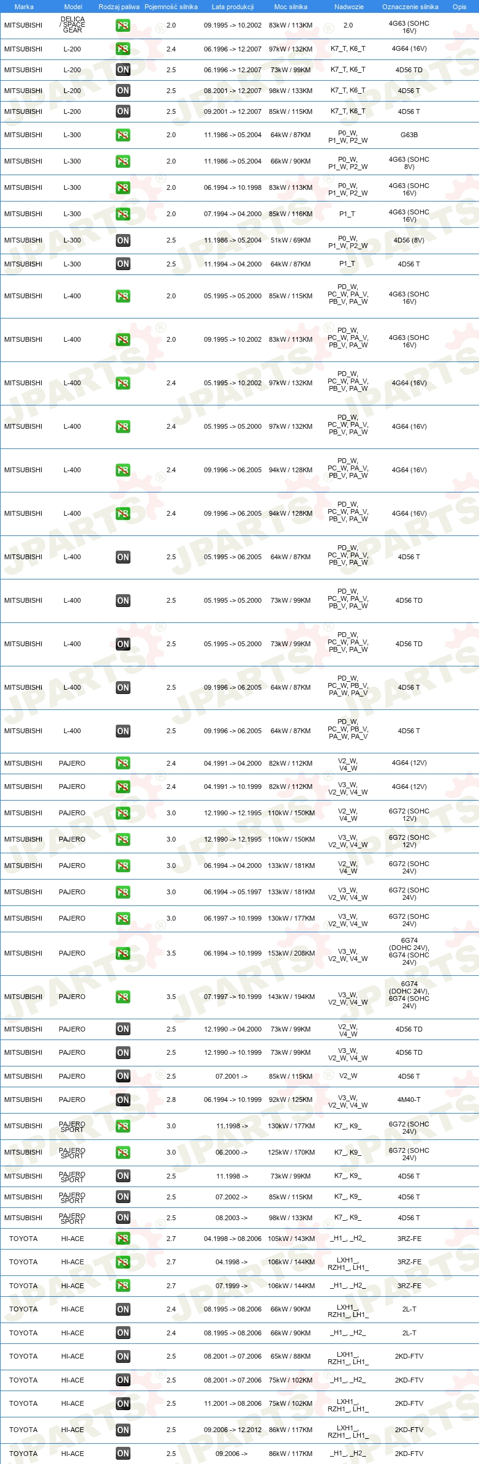Select the 4M40-T engine code cell
The width and height of the screenshot is (479, 1464).
point(409,1100)
